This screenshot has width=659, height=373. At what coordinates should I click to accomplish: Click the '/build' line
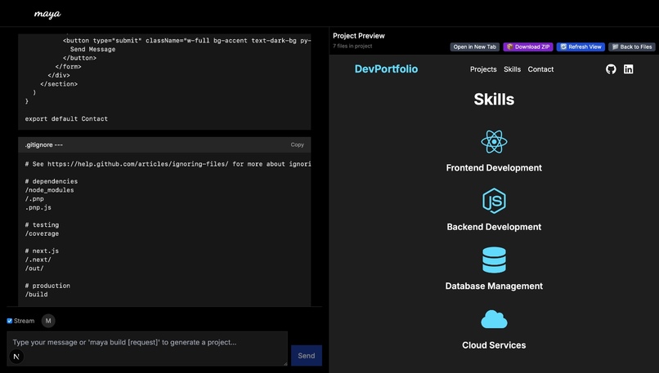[x=36, y=295]
